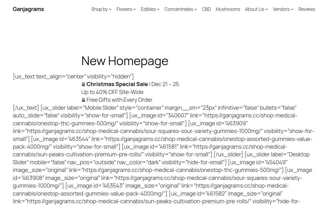Screen dimensions: 328x205
Task: Go to the Reviews page
Action: (x=307, y=9)
